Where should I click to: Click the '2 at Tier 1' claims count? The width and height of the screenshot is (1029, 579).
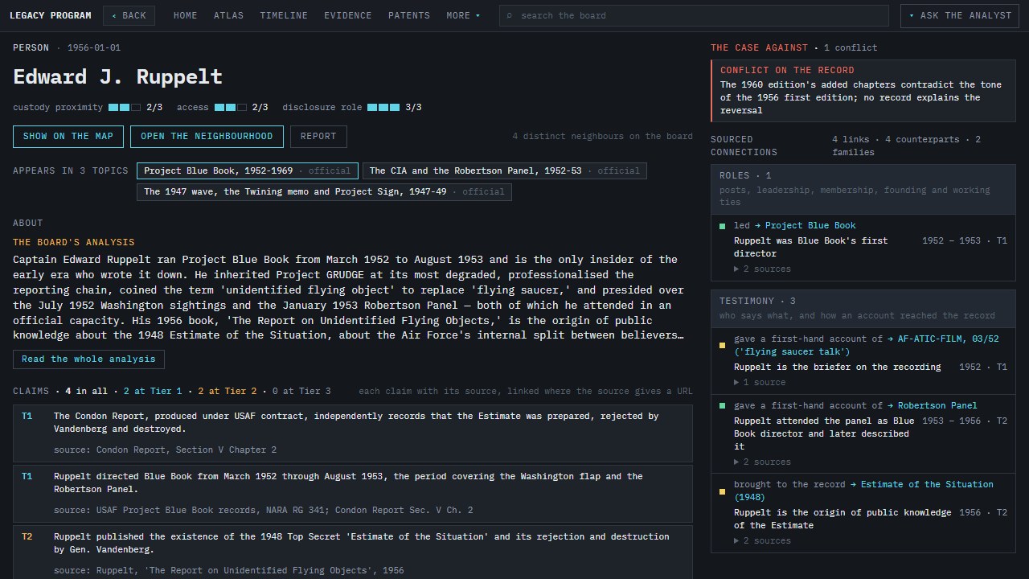tap(153, 391)
